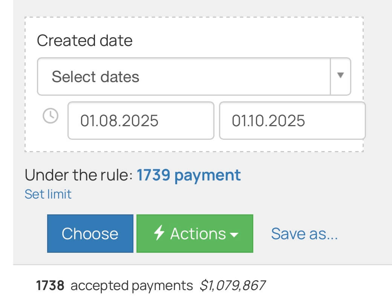
Task: Click the vertical divider in Select dates box
Action: (330, 76)
